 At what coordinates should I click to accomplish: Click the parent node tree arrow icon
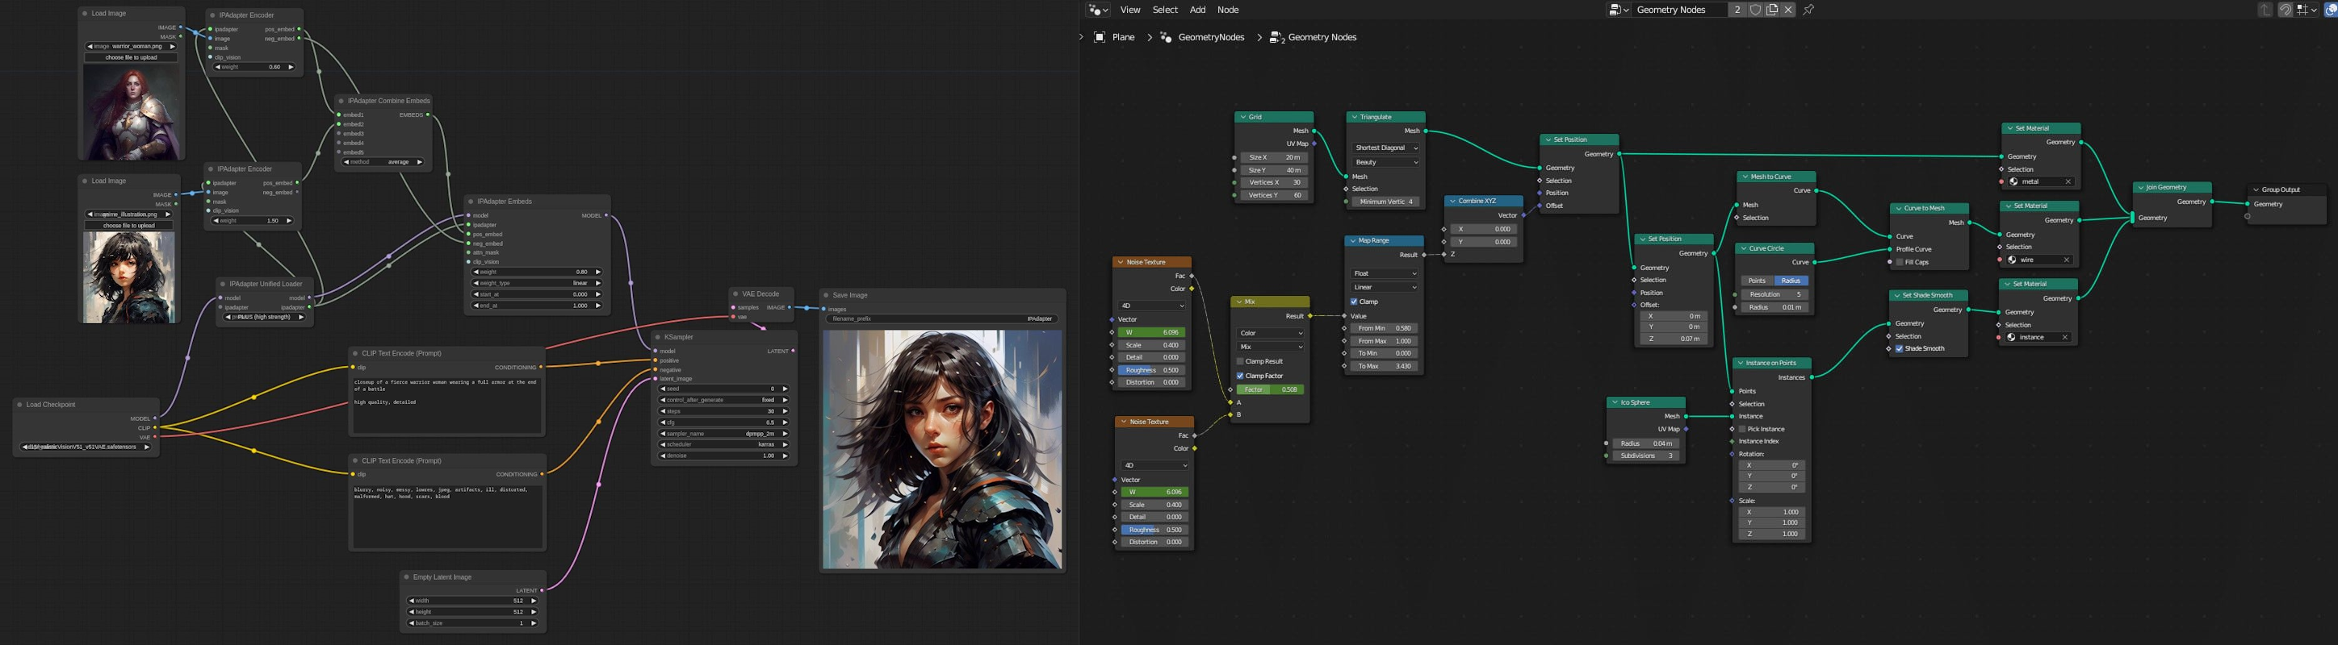pos(2265,10)
